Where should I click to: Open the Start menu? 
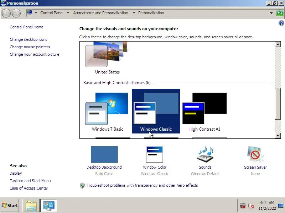coord(10,206)
